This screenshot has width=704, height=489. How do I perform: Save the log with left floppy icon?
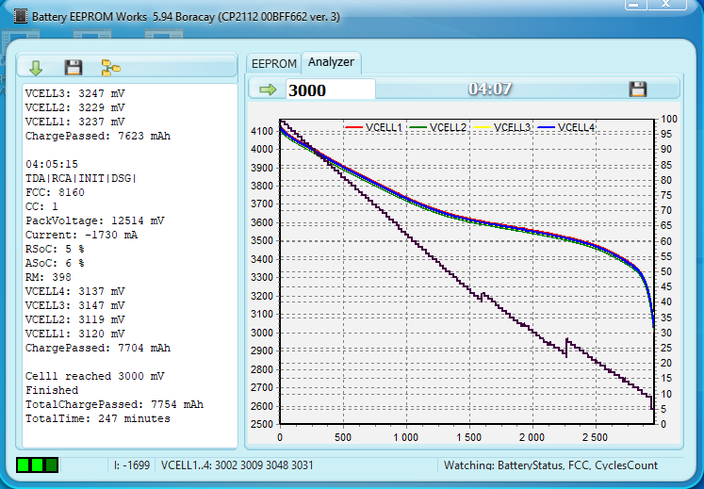[x=73, y=67]
